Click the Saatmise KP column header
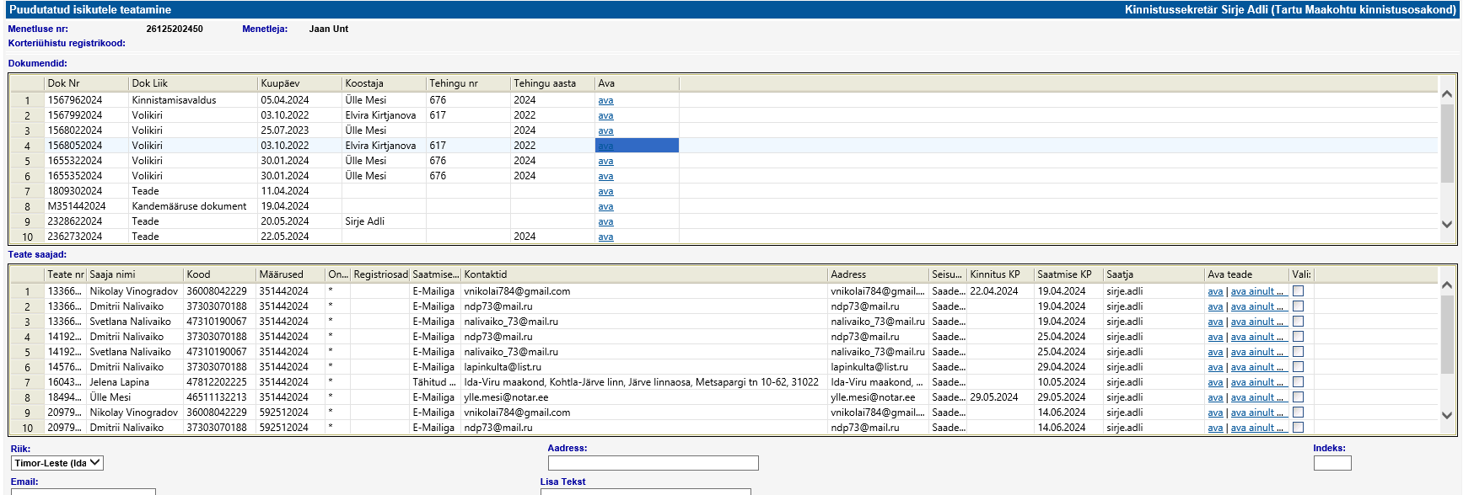1474x495 pixels. pos(1068,274)
